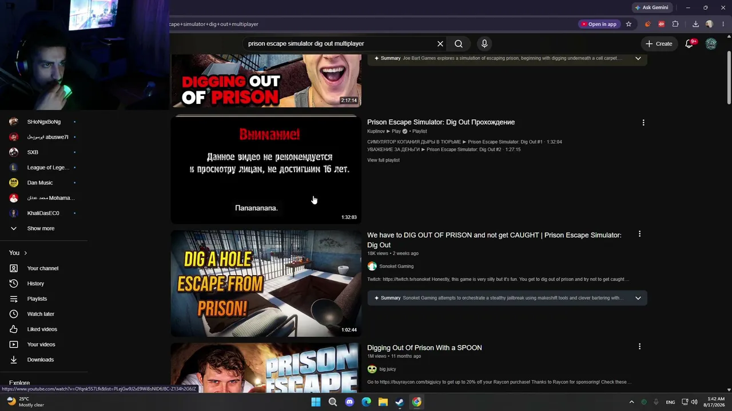The height and width of the screenshot is (411, 732).
Task: Click Open in app in address bar
Action: (x=599, y=24)
